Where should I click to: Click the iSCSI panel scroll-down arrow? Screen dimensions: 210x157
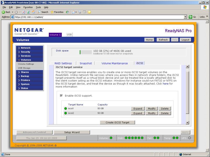[187, 122]
